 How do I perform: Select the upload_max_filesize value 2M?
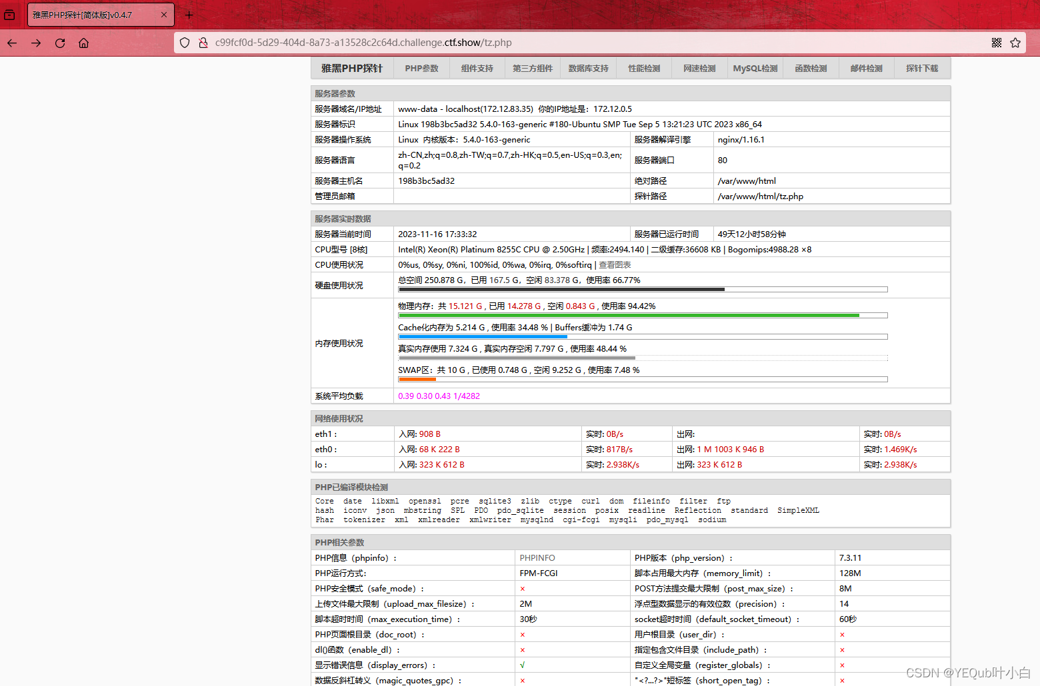coord(526,604)
